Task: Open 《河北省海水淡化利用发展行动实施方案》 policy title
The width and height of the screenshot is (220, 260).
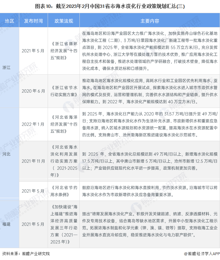Action: (64, 161)
